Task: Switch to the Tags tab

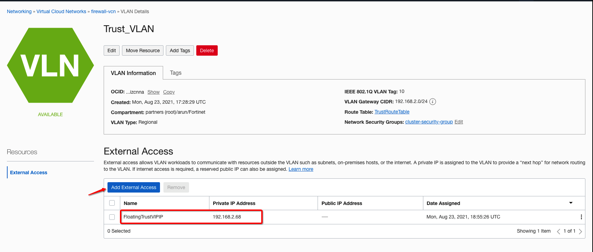Action: [x=176, y=73]
